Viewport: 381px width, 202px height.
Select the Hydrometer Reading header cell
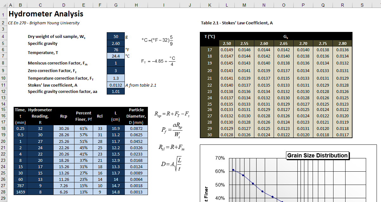tap(40, 116)
